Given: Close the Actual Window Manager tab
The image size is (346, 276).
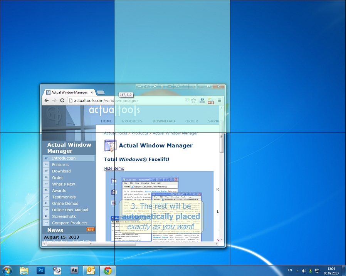Looking at the screenshot, I should point(92,93).
